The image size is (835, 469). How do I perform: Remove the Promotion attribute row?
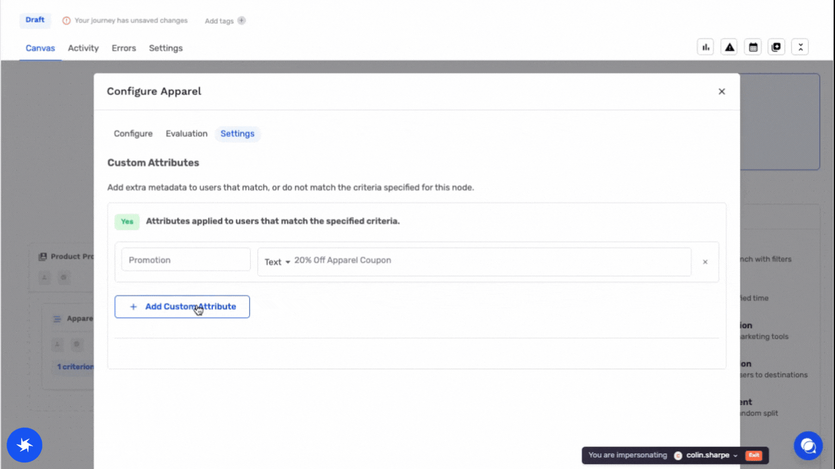coord(705,262)
